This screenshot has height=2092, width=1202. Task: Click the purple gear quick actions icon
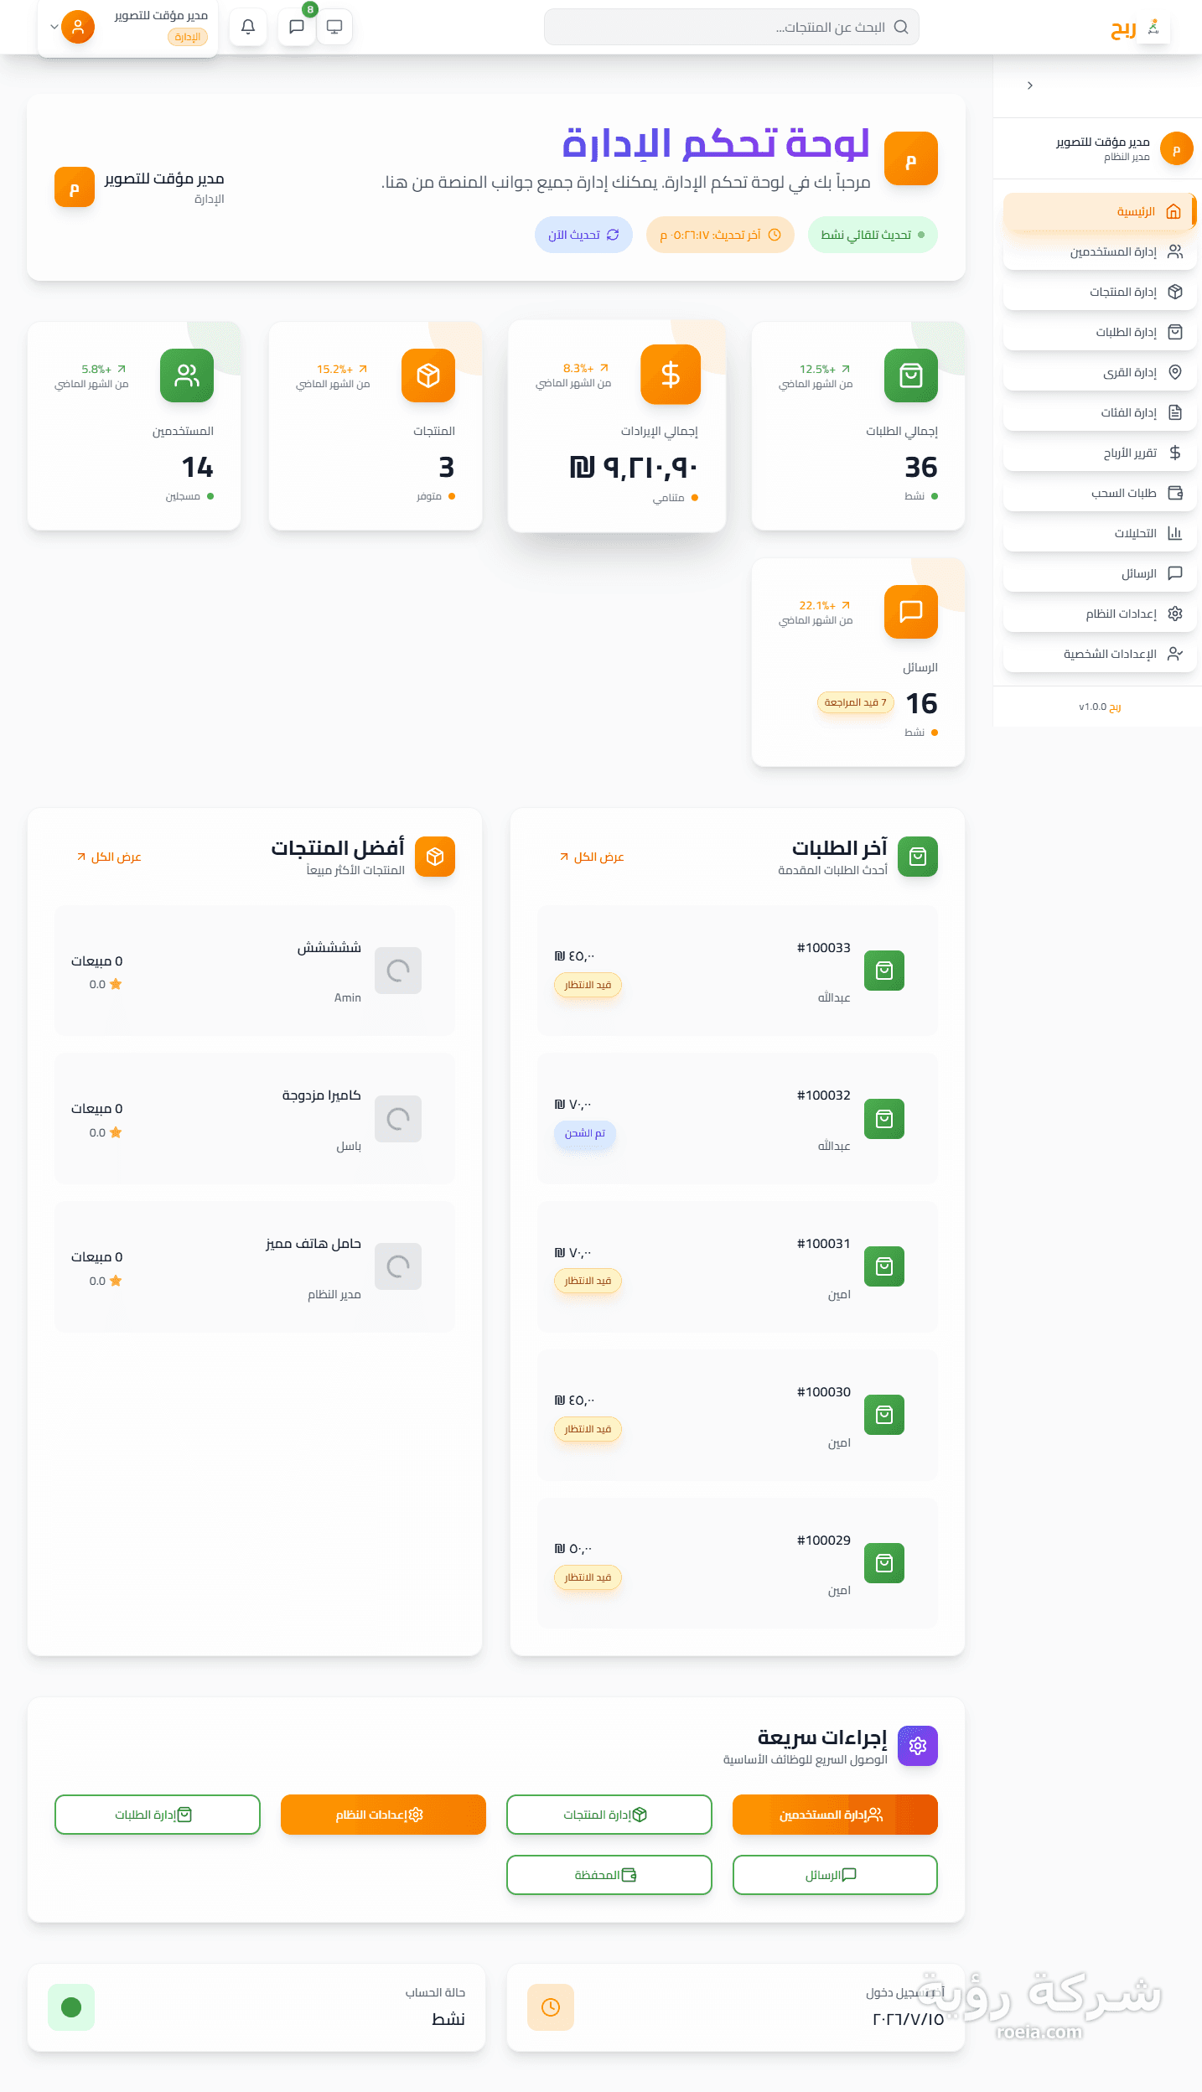click(918, 1746)
